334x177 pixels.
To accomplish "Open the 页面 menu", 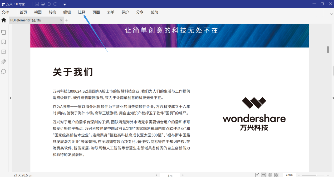I will (x=96, y=12).
